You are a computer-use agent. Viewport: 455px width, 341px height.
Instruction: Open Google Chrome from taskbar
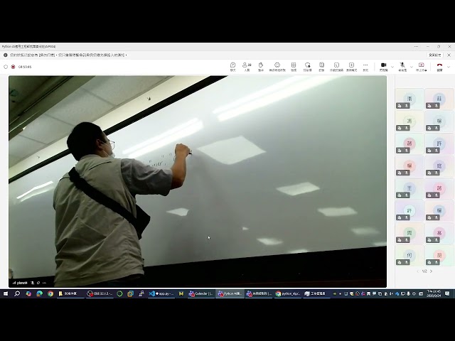[x=50, y=293]
